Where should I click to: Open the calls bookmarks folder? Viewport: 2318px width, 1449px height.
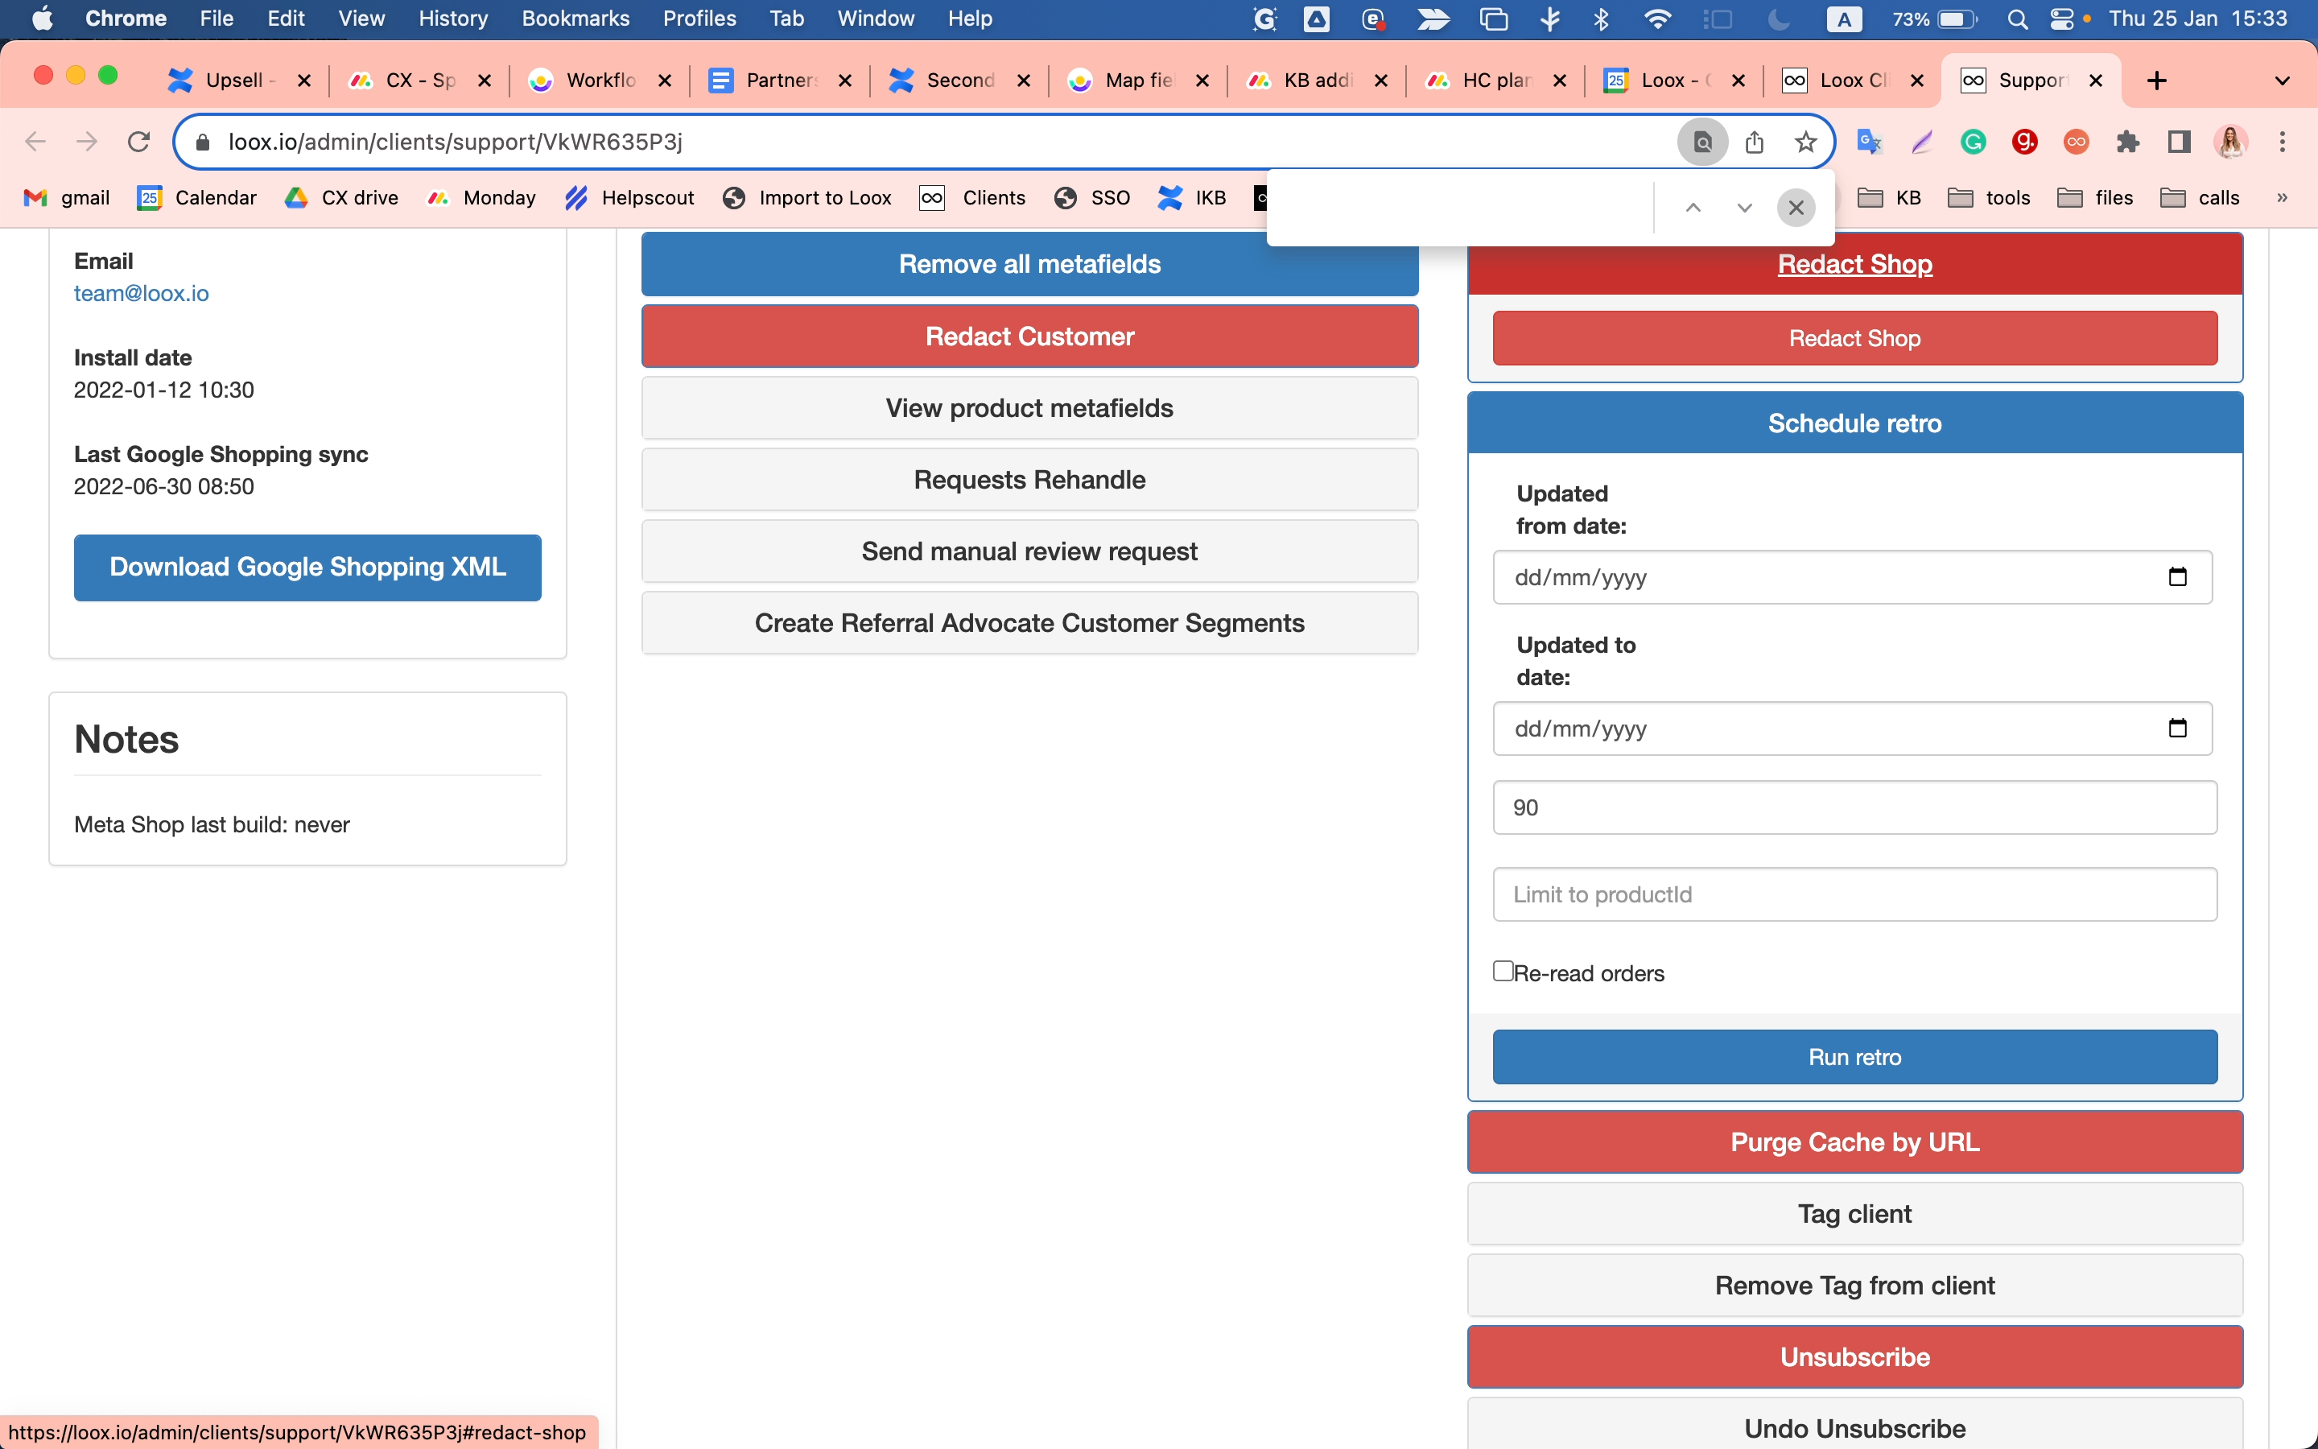tap(2200, 197)
